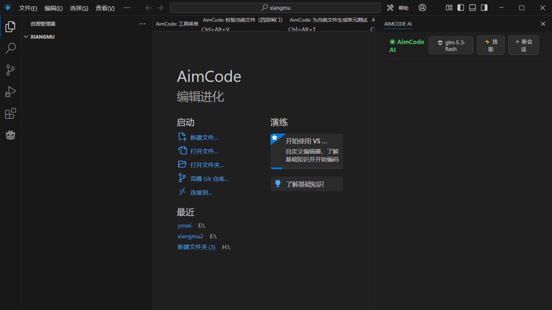The width and height of the screenshot is (552, 310).
Task: Toggle the bottom panel
Action: click(472, 7)
